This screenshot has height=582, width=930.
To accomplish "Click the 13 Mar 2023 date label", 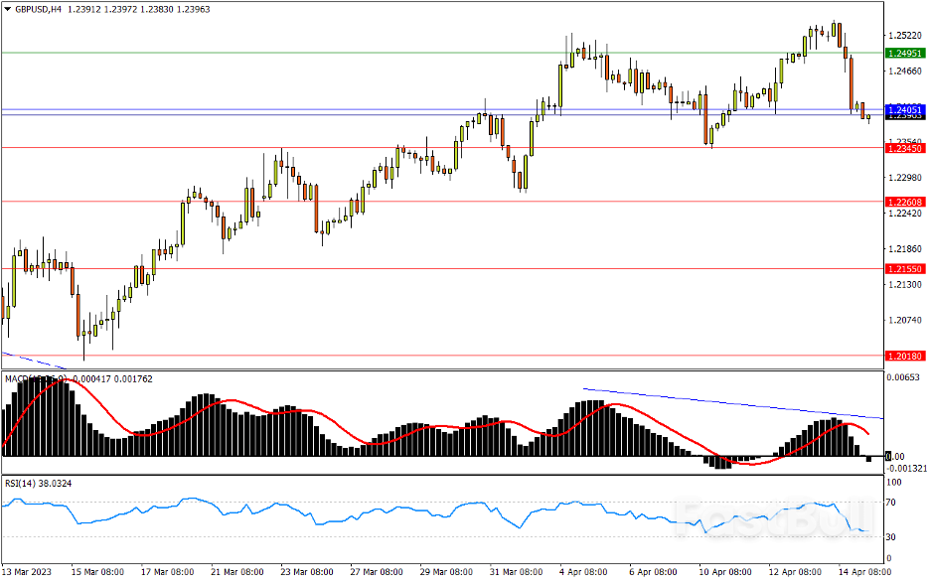I will click(x=29, y=573).
